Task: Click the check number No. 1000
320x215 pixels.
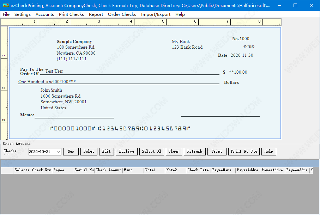Action: click(x=241, y=39)
